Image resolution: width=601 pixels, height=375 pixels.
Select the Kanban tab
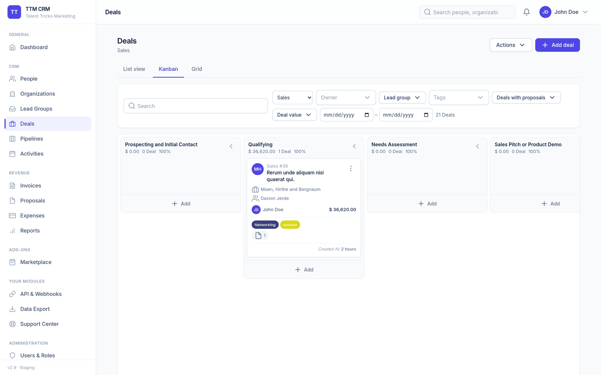pyautogui.click(x=168, y=69)
